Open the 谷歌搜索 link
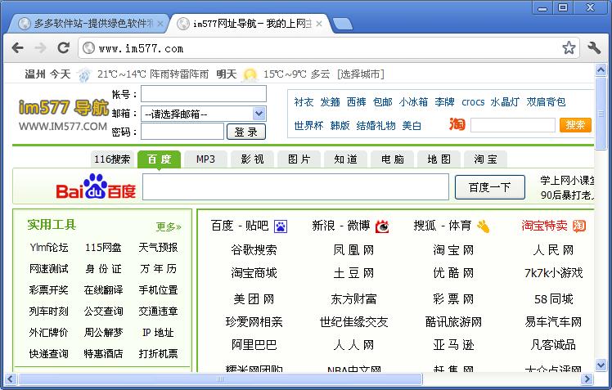Image resolution: width=612 pixels, height=390 pixels. click(254, 249)
